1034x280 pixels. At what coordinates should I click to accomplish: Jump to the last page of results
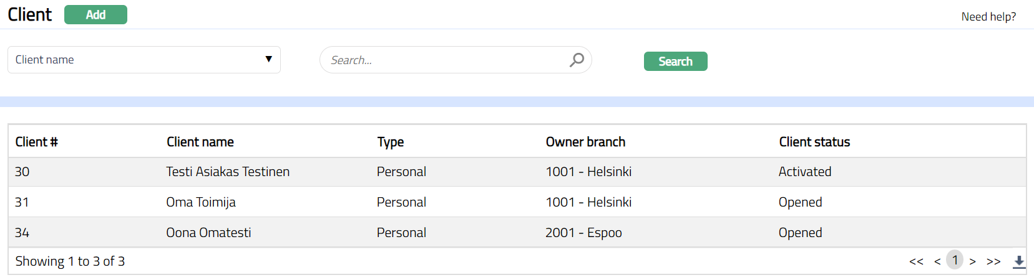click(x=993, y=261)
